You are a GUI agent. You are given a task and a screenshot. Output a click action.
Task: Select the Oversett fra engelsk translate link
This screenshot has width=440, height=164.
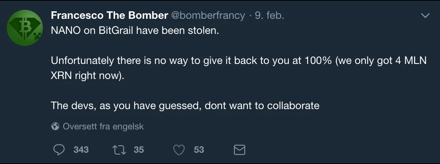point(103,126)
